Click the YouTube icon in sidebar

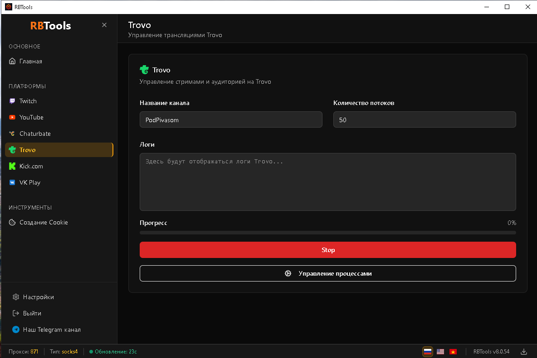12,117
